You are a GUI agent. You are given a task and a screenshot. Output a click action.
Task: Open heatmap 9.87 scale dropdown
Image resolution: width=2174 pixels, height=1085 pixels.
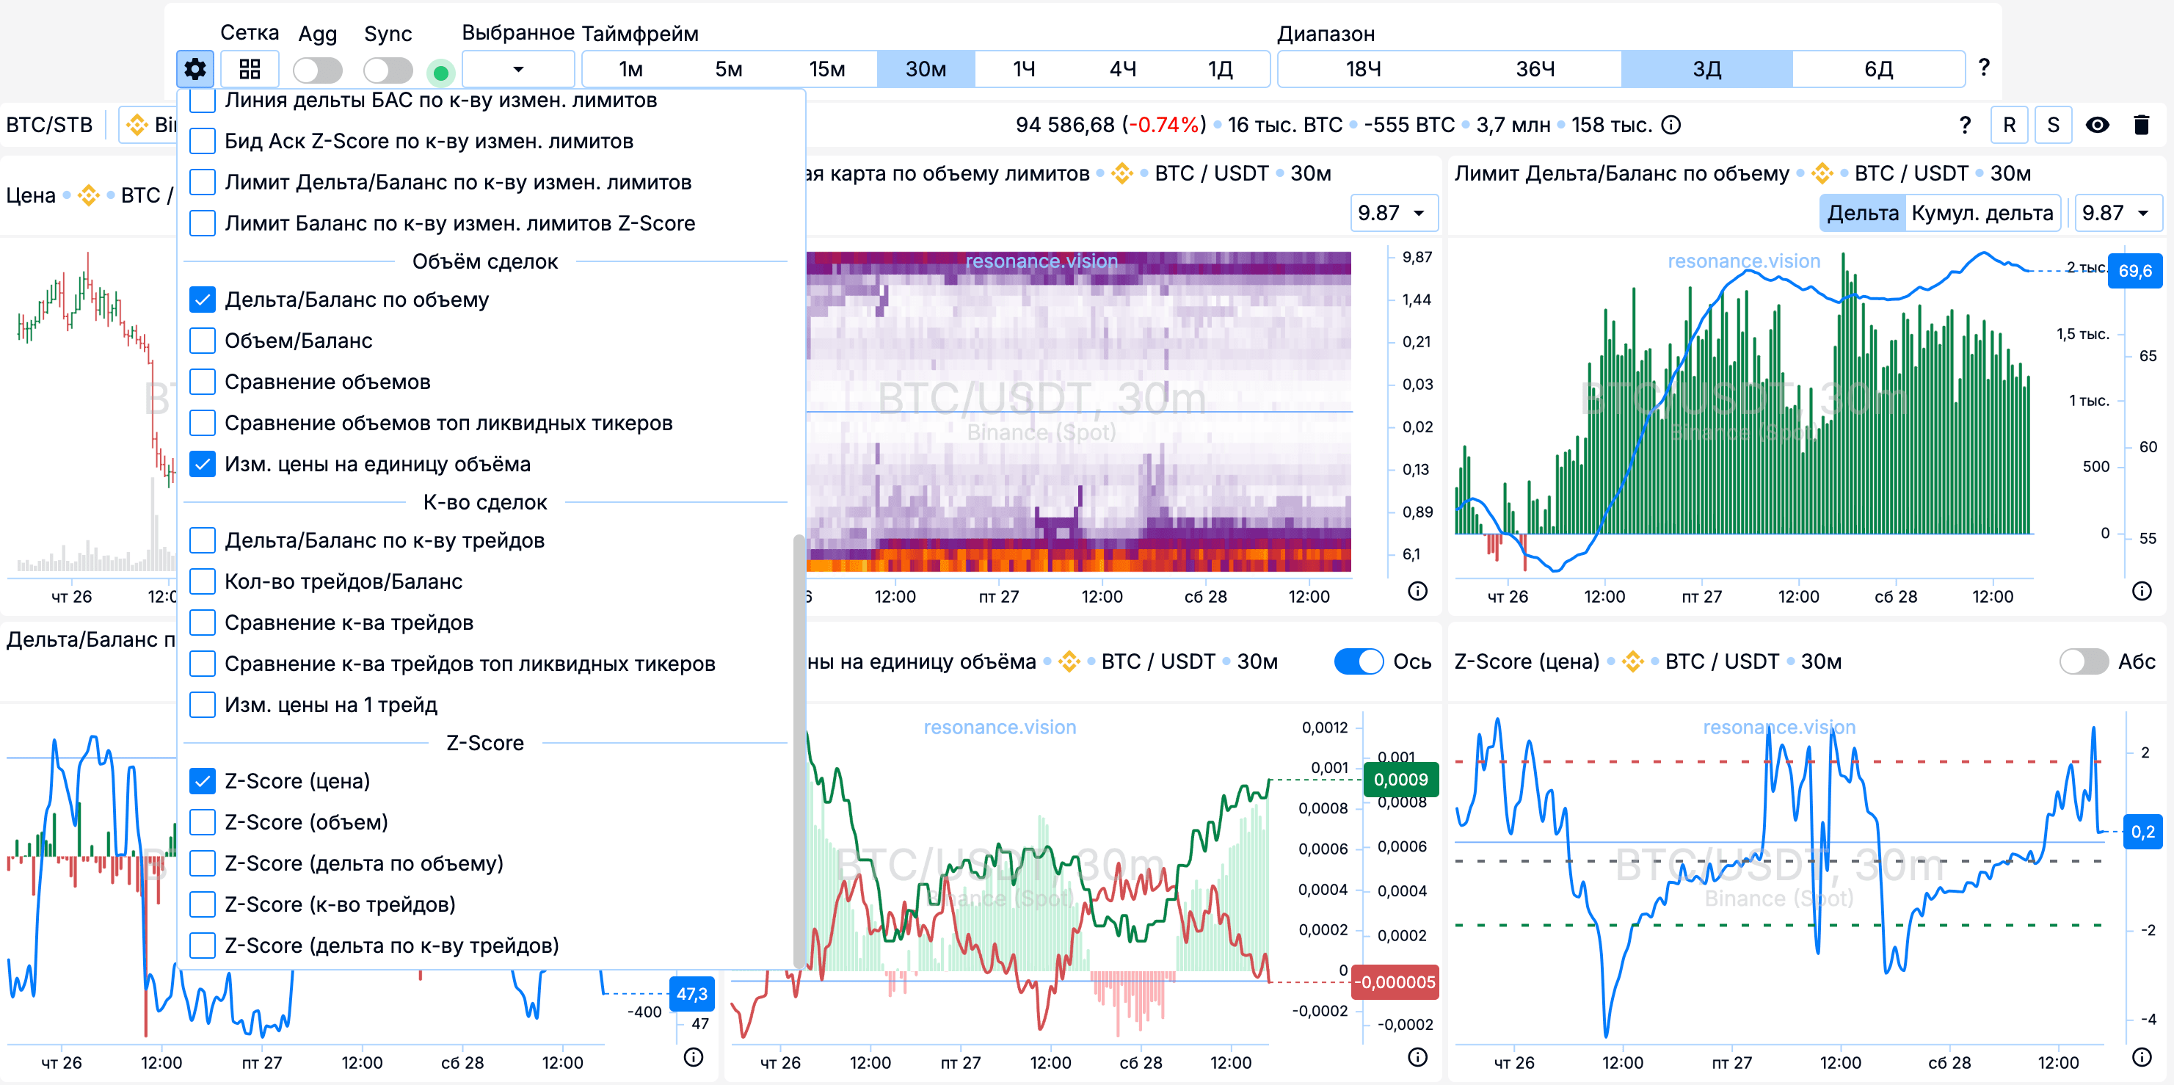(x=1392, y=213)
